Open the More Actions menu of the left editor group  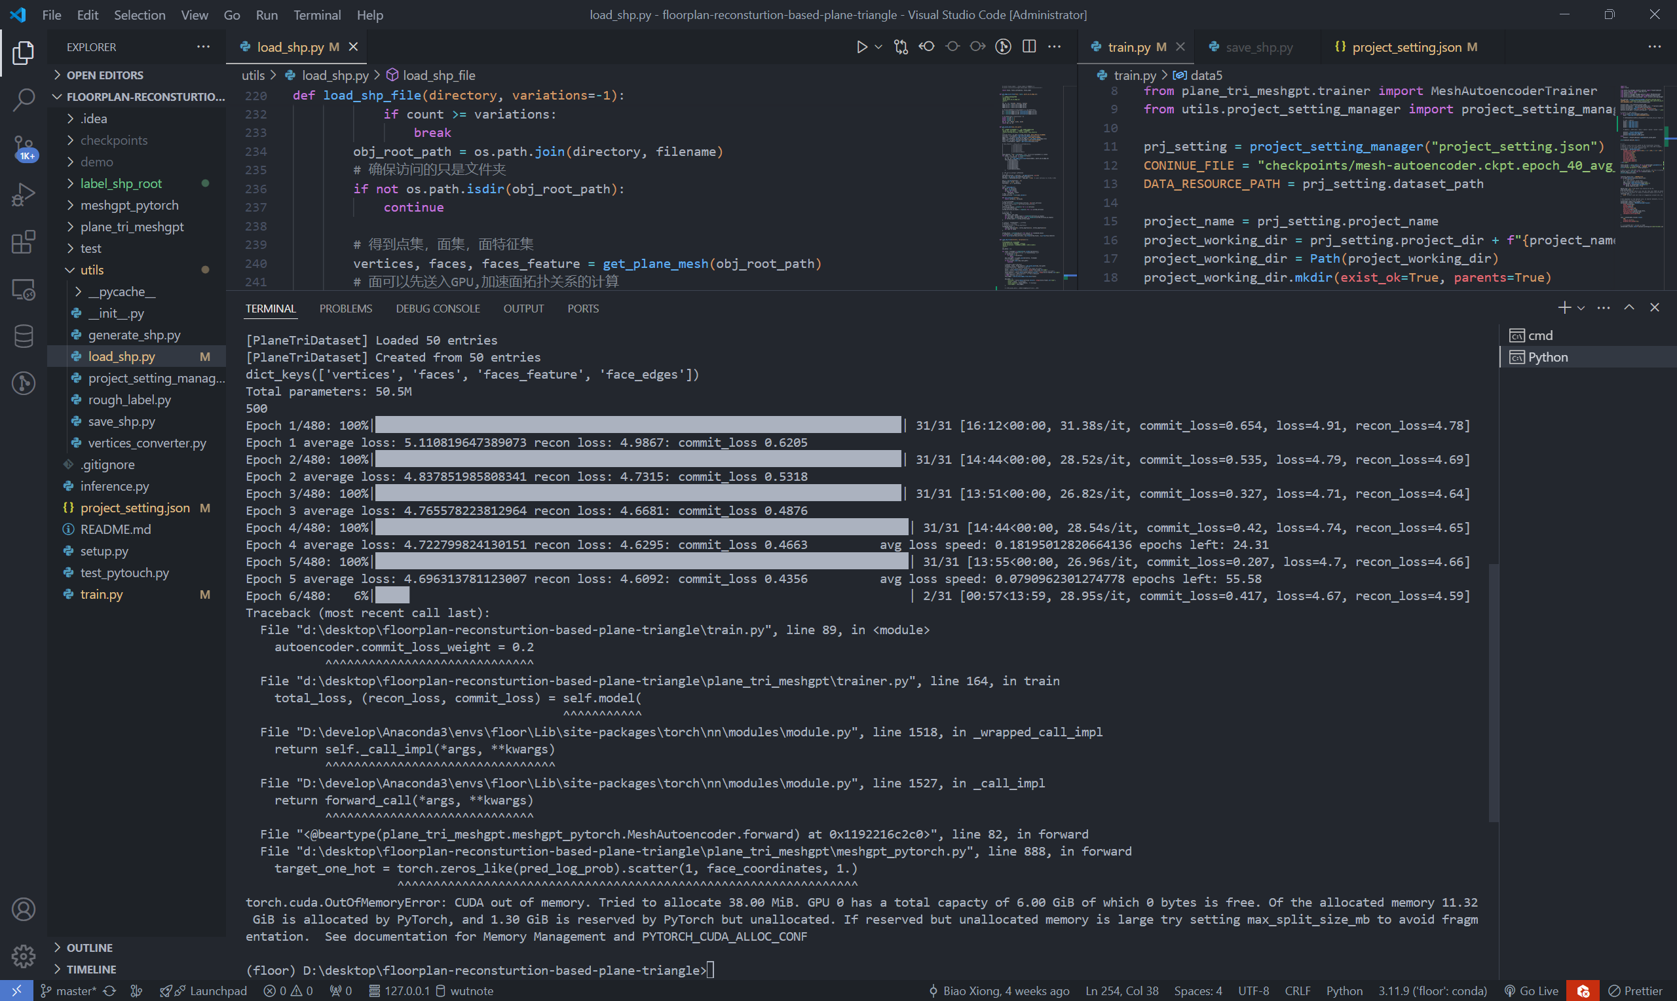[1054, 47]
